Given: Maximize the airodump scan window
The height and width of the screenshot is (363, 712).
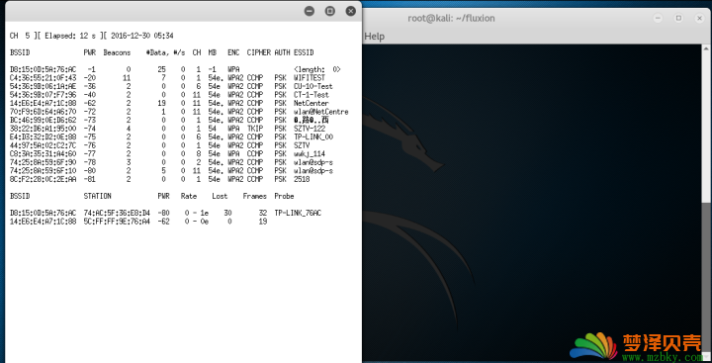Looking at the screenshot, I should point(330,11).
